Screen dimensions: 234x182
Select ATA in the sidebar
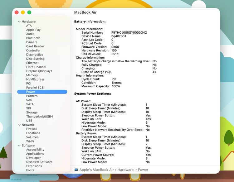coord(29,26)
